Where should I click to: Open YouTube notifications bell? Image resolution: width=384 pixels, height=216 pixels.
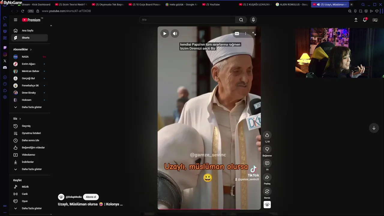pyautogui.click(x=365, y=20)
